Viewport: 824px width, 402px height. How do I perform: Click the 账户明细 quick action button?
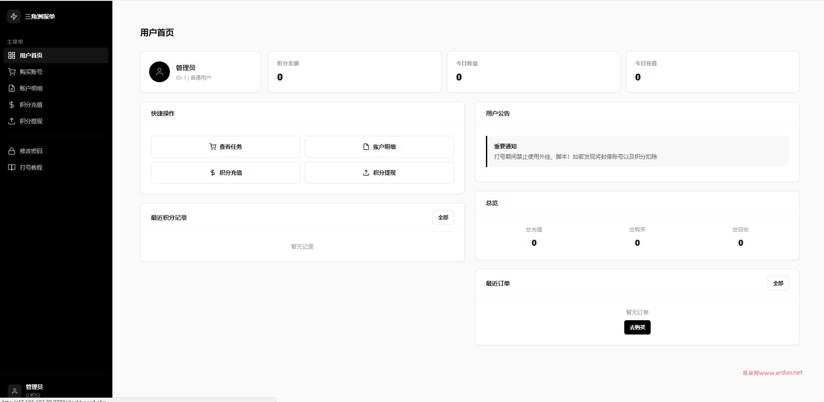click(x=379, y=147)
